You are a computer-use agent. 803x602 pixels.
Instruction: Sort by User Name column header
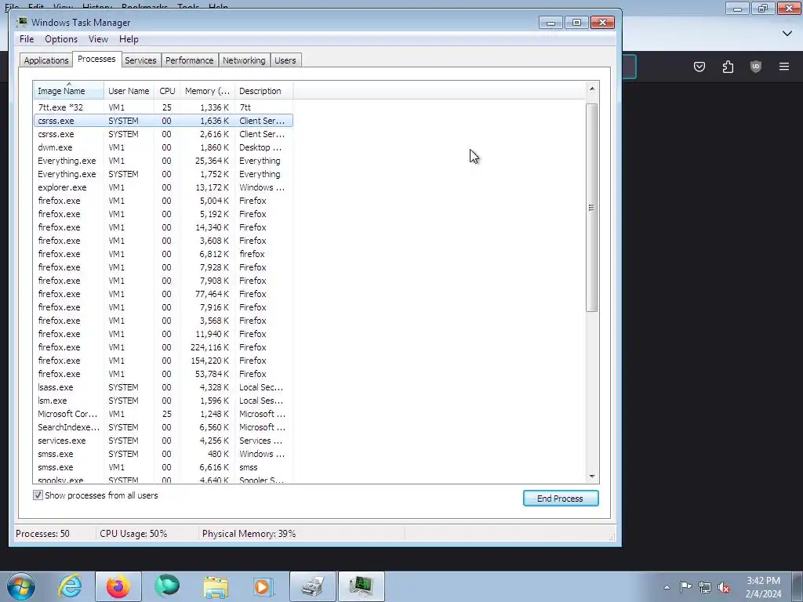coord(129,91)
